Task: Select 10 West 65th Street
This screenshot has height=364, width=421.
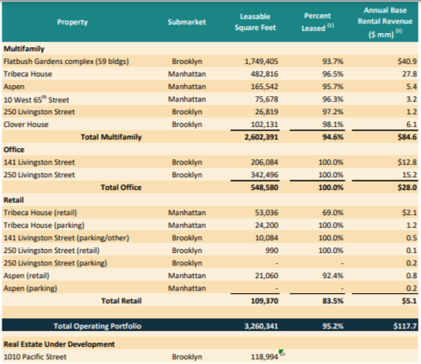Action: click(36, 99)
